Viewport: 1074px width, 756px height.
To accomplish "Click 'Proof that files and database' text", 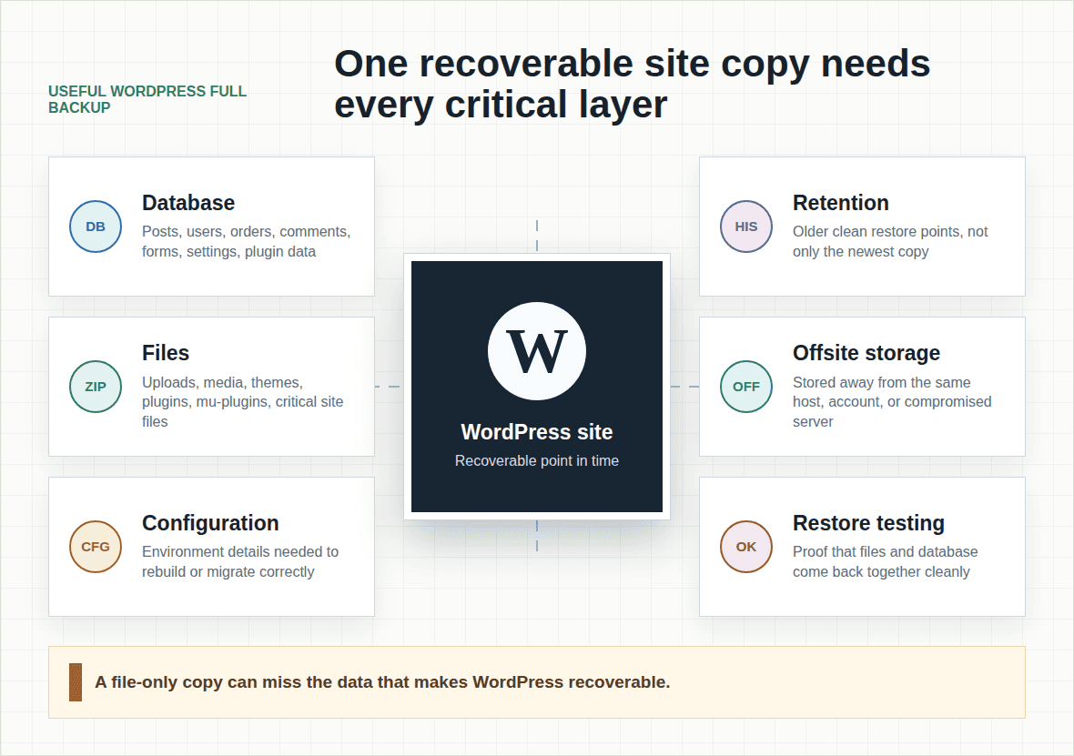I will [x=885, y=561].
